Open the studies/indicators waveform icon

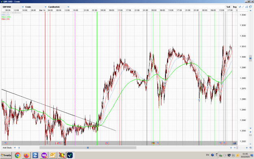pyautogui.click(x=240, y=7)
